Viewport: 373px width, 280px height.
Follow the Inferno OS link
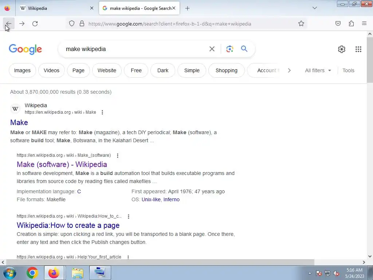pyautogui.click(x=171, y=199)
